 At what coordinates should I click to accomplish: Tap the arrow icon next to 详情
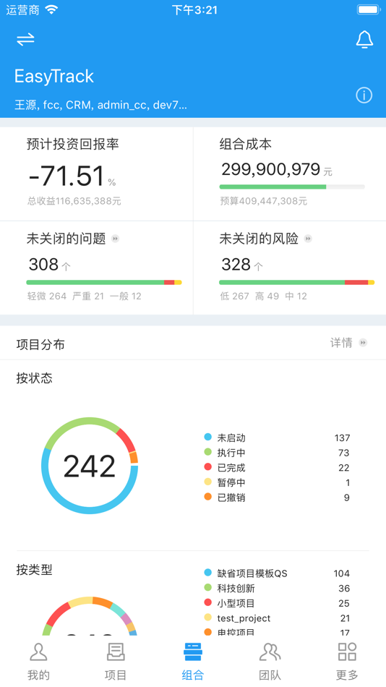pyautogui.click(x=363, y=343)
